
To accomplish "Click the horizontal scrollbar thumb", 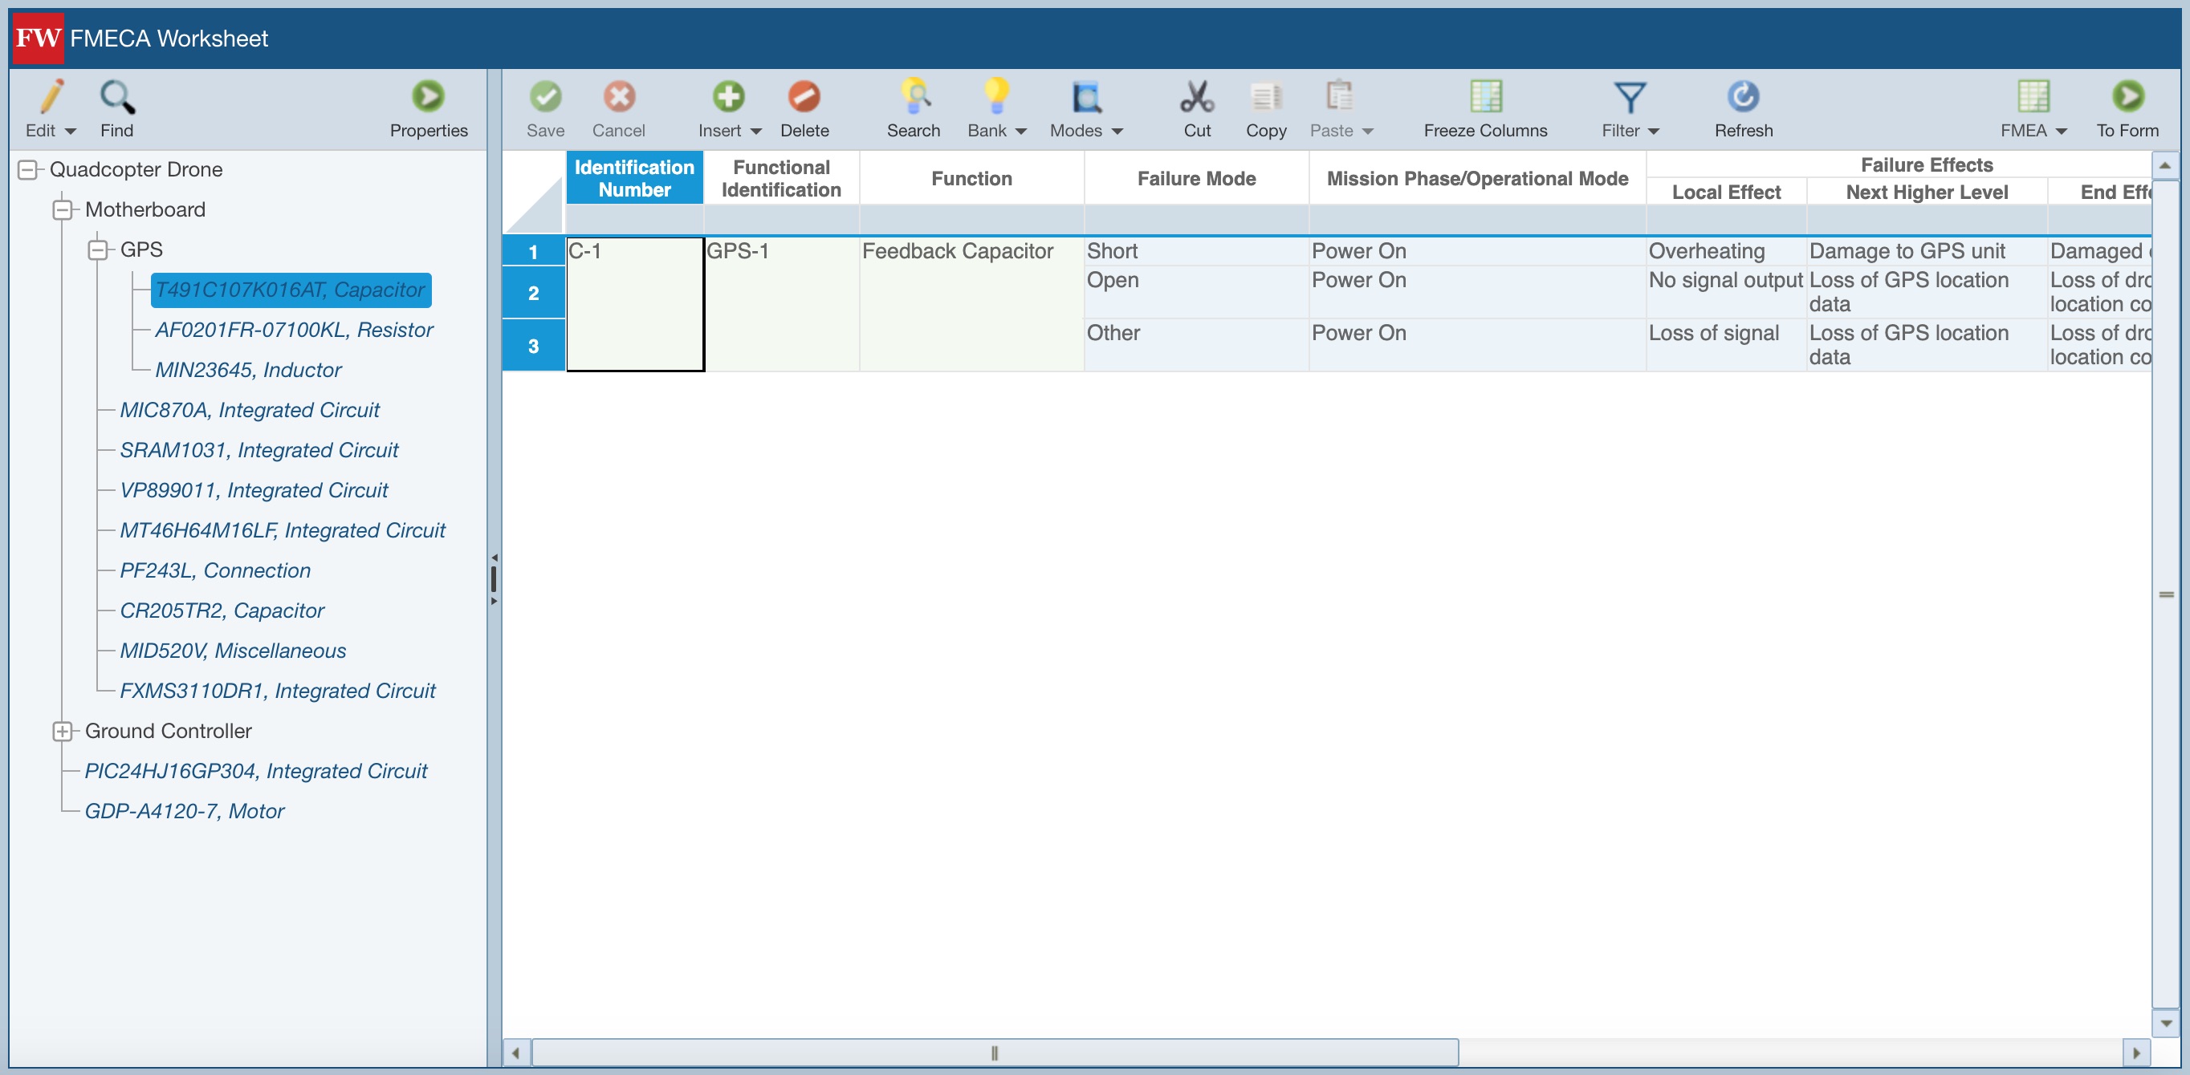I will (995, 1054).
